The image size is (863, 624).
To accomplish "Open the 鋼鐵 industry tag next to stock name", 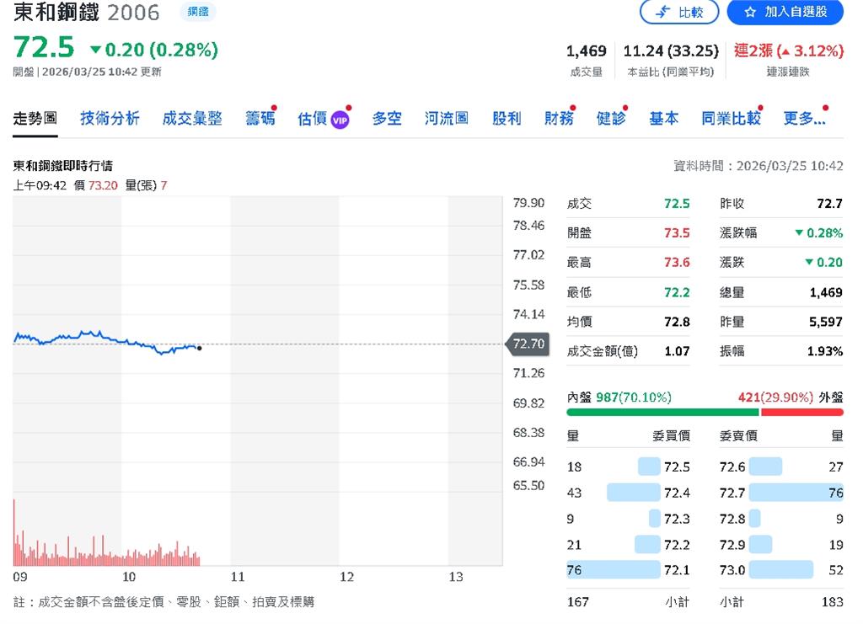I will point(198,13).
